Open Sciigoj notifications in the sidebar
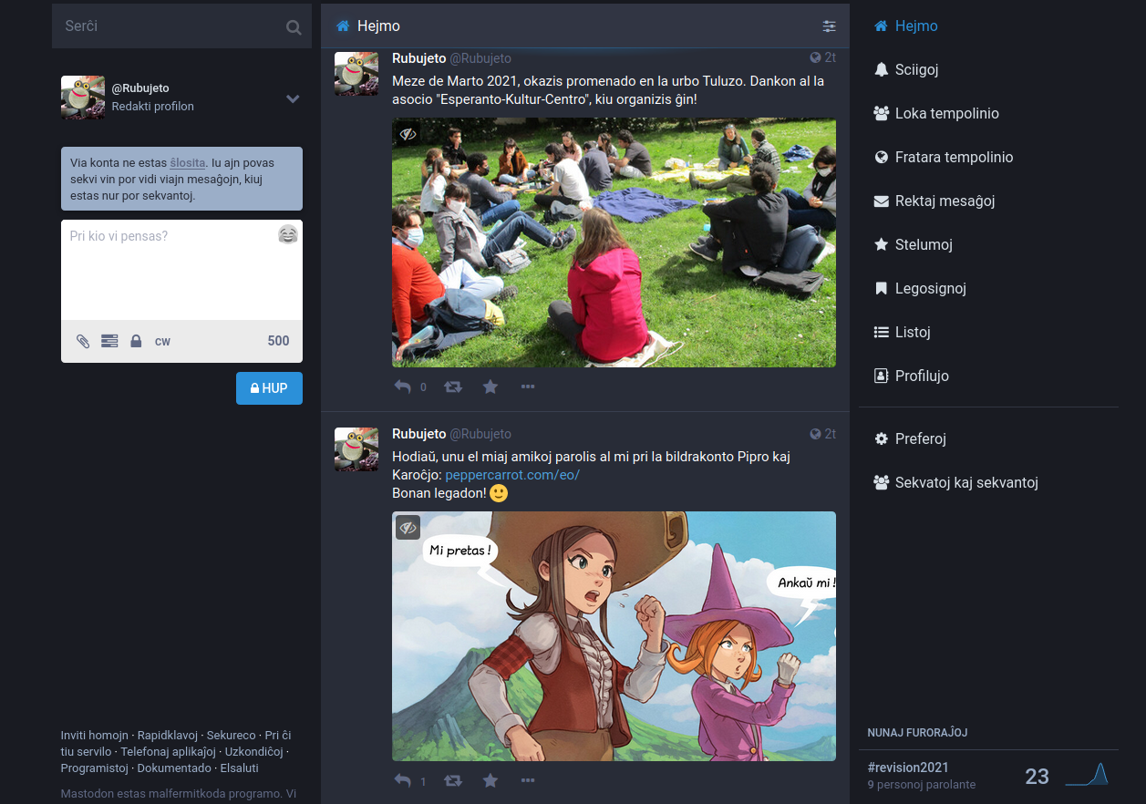The height and width of the screenshot is (804, 1146). click(x=916, y=69)
